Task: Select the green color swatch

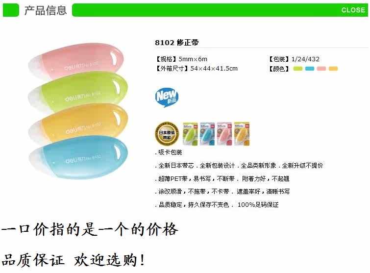Action: [297, 69]
